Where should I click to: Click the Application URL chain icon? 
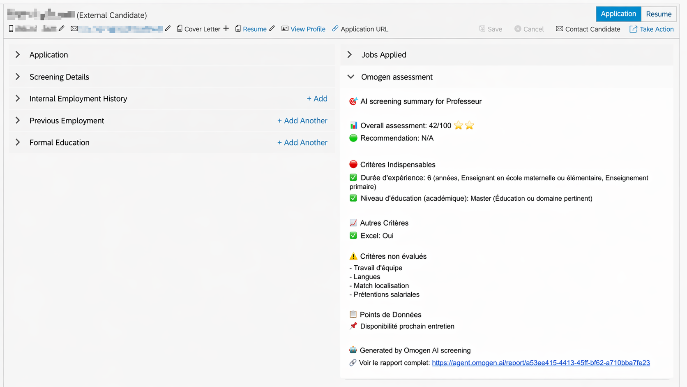(x=335, y=28)
